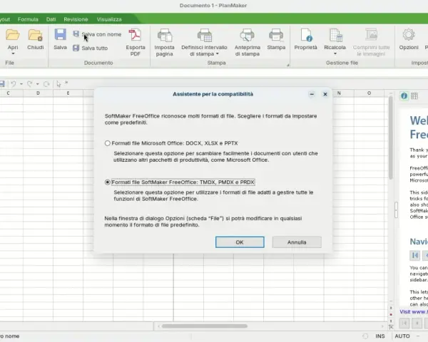The height and width of the screenshot is (342, 428).
Task: Open the Proprietà document properties
Action: click(x=306, y=35)
